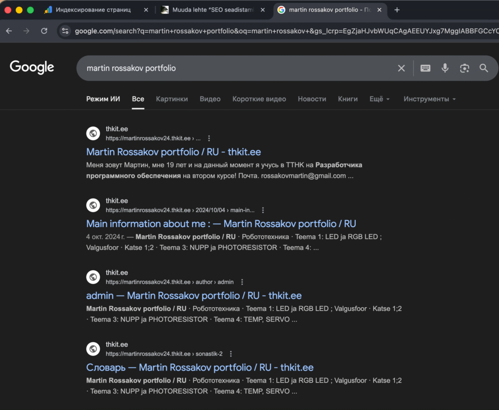Open the site information icon in the address bar
The height and width of the screenshot is (410, 499).
66,31
